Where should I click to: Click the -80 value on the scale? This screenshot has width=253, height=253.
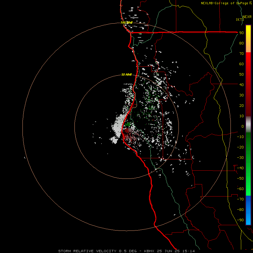(240, 210)
